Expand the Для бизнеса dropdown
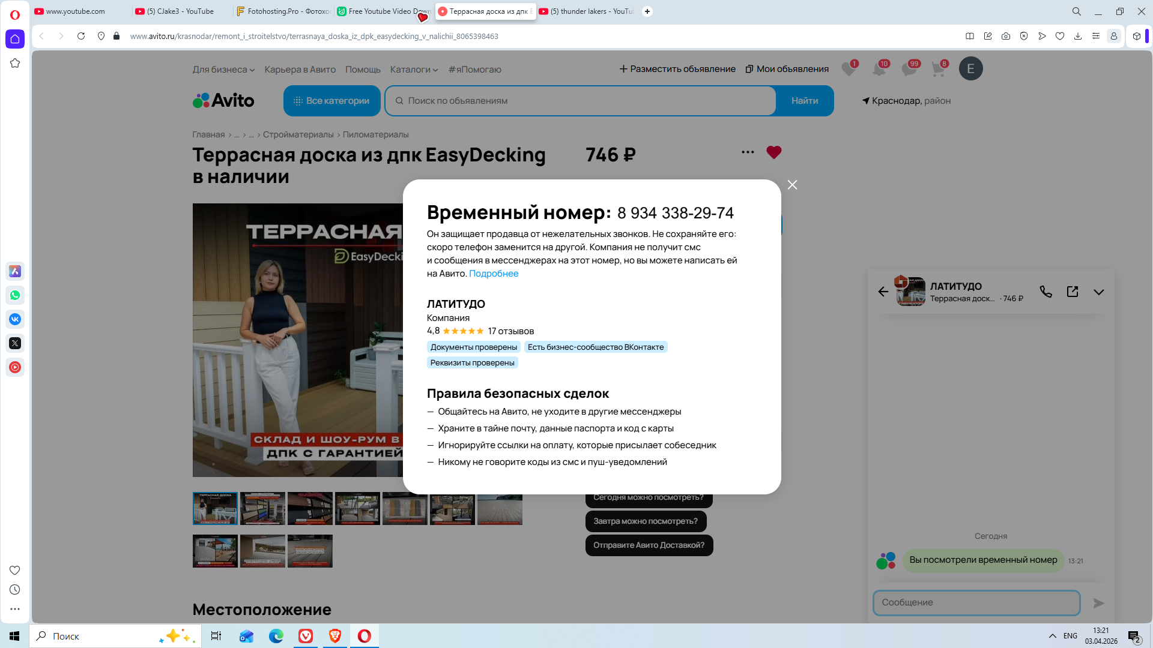Viewport: 1153px width, 648px height. click(223, 70)
